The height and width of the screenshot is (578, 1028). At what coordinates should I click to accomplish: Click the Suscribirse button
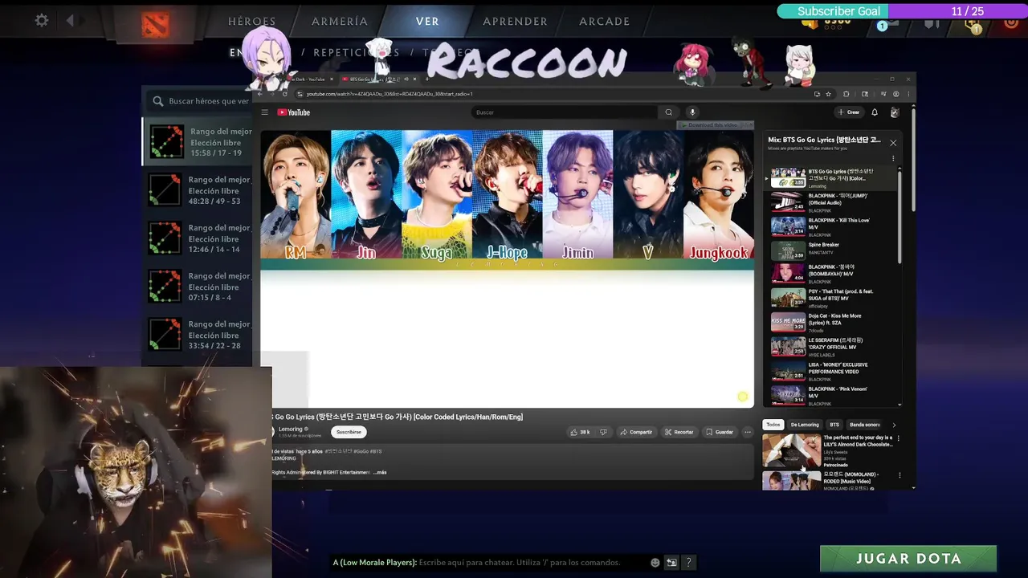[x=349, y=432]
